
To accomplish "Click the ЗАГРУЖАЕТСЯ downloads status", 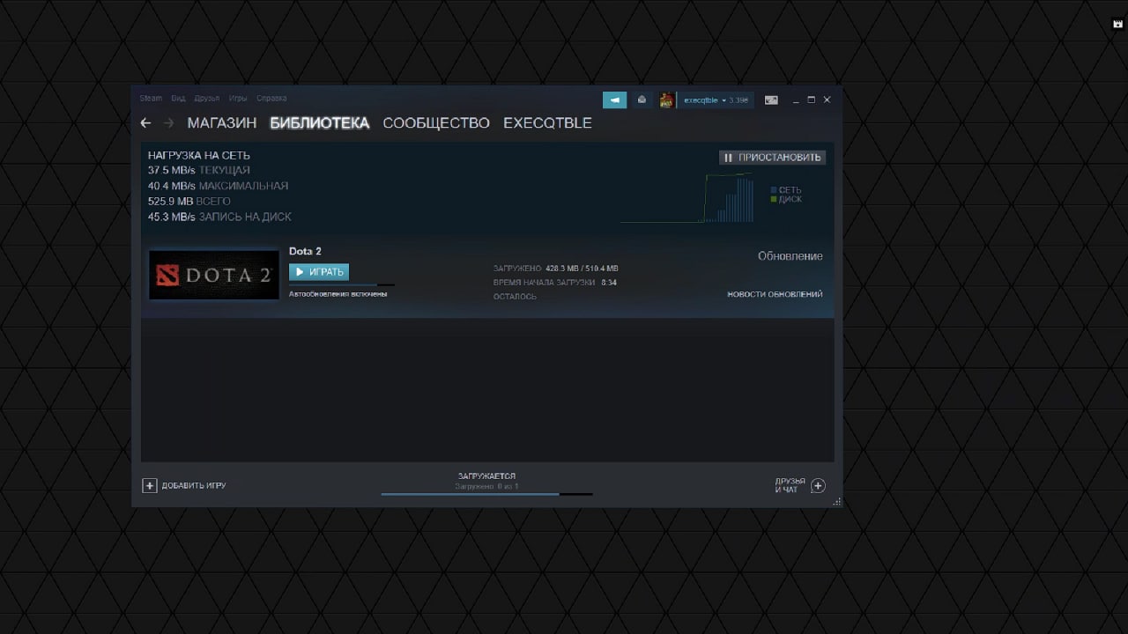I will [x=486, y=475].
